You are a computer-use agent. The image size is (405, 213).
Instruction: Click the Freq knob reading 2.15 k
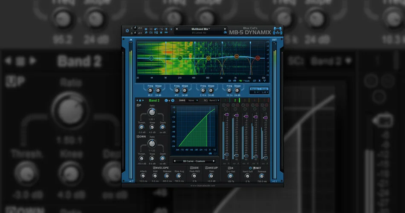tap(203, 90)
